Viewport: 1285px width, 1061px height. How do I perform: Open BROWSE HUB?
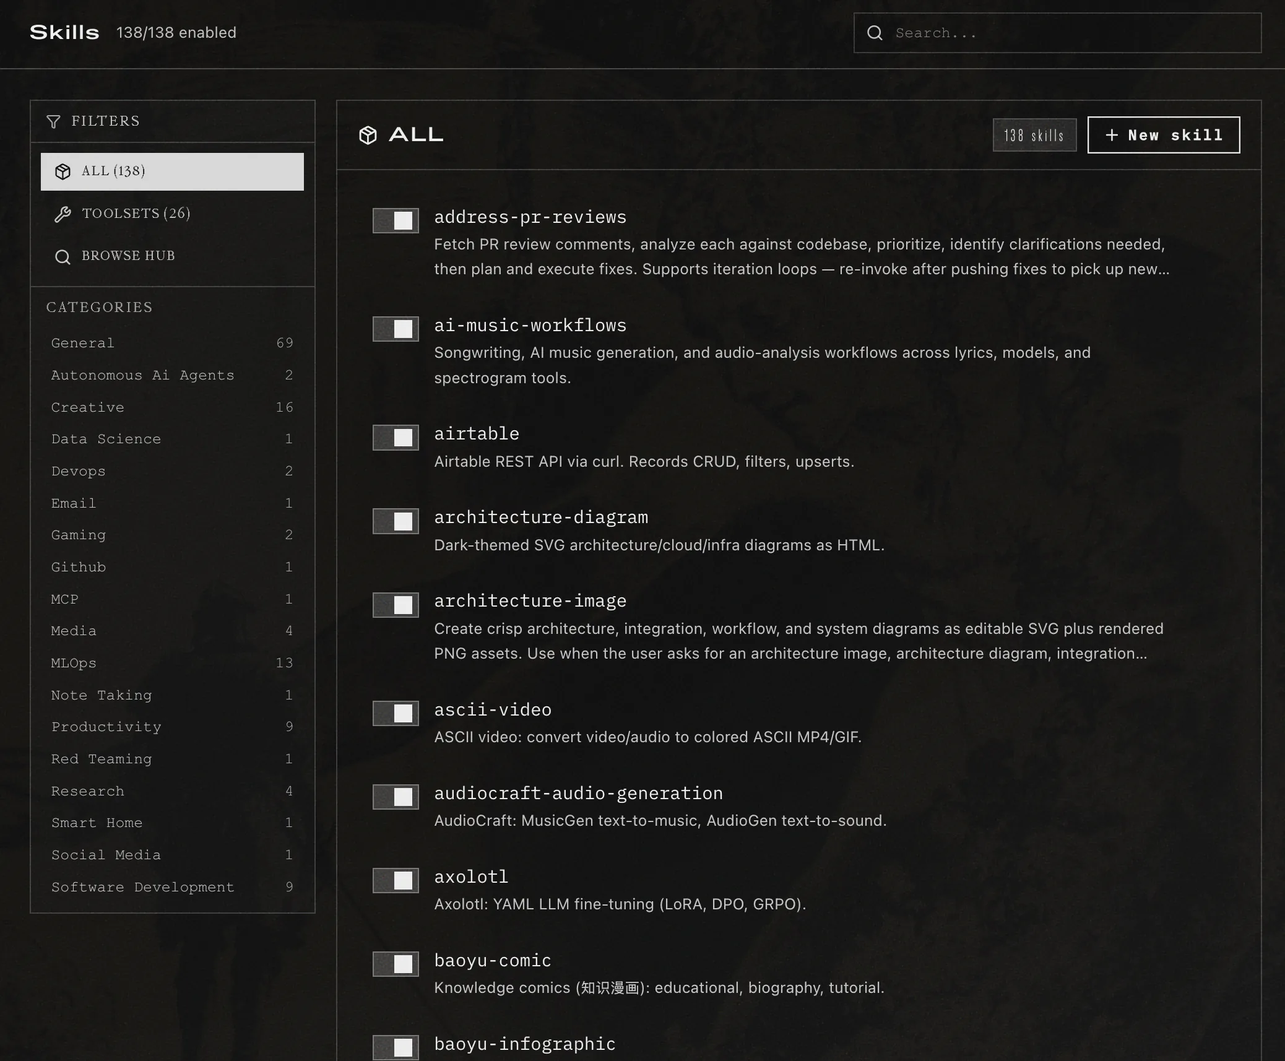tap(172, 256)
